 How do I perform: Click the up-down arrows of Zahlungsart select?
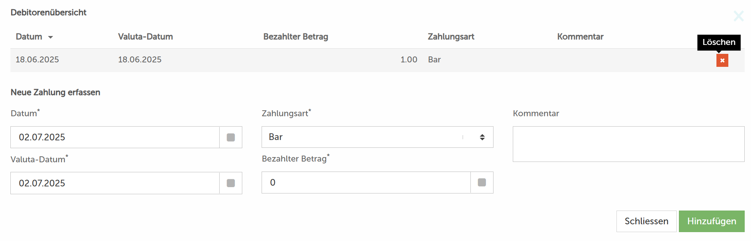pyautogui.click(x=482, y=137)
